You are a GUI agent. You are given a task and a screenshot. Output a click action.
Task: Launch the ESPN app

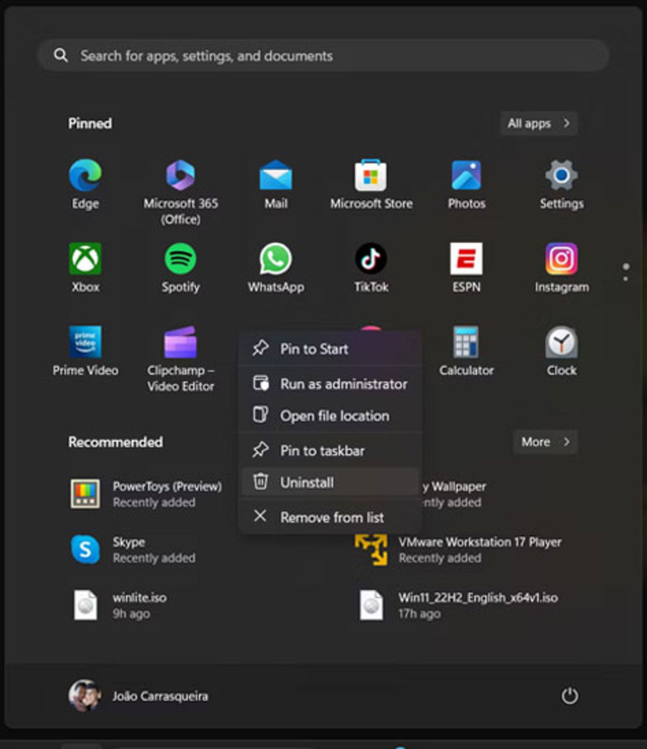(466, 268)
